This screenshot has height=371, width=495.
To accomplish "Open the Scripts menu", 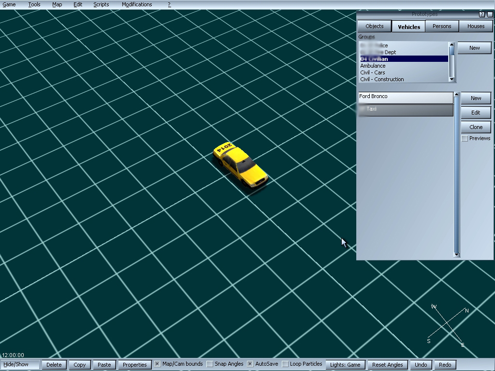I will 101,4.
